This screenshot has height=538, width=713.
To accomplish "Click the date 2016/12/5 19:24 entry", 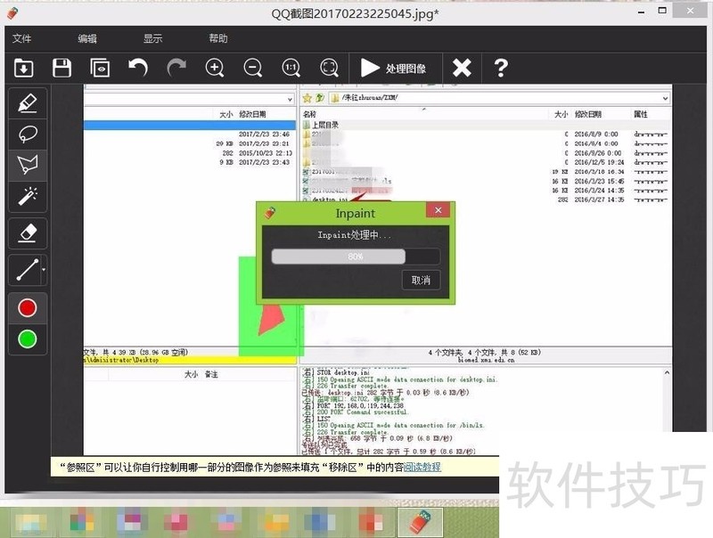I will click(599, 162).
